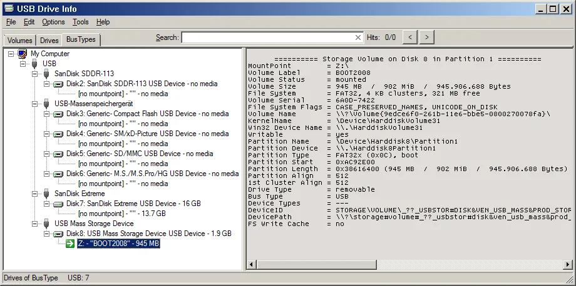Click right arrow of details horizontal scrollbar
Viewport: 576px width, 286px height.
pos(568,264)
